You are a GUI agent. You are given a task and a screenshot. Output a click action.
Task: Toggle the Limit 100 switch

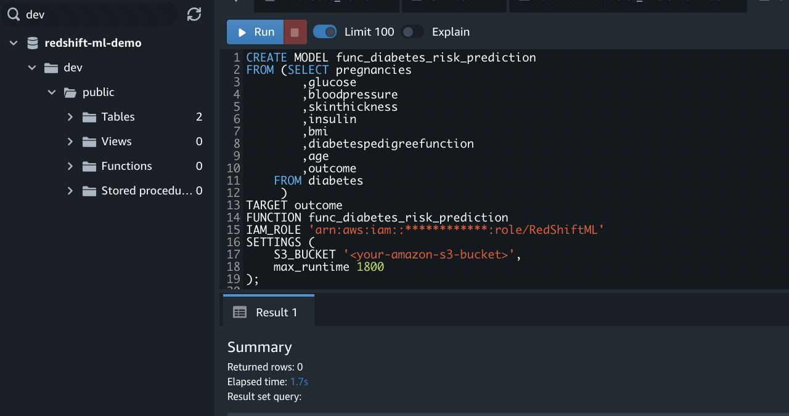(x=325, y=31)
